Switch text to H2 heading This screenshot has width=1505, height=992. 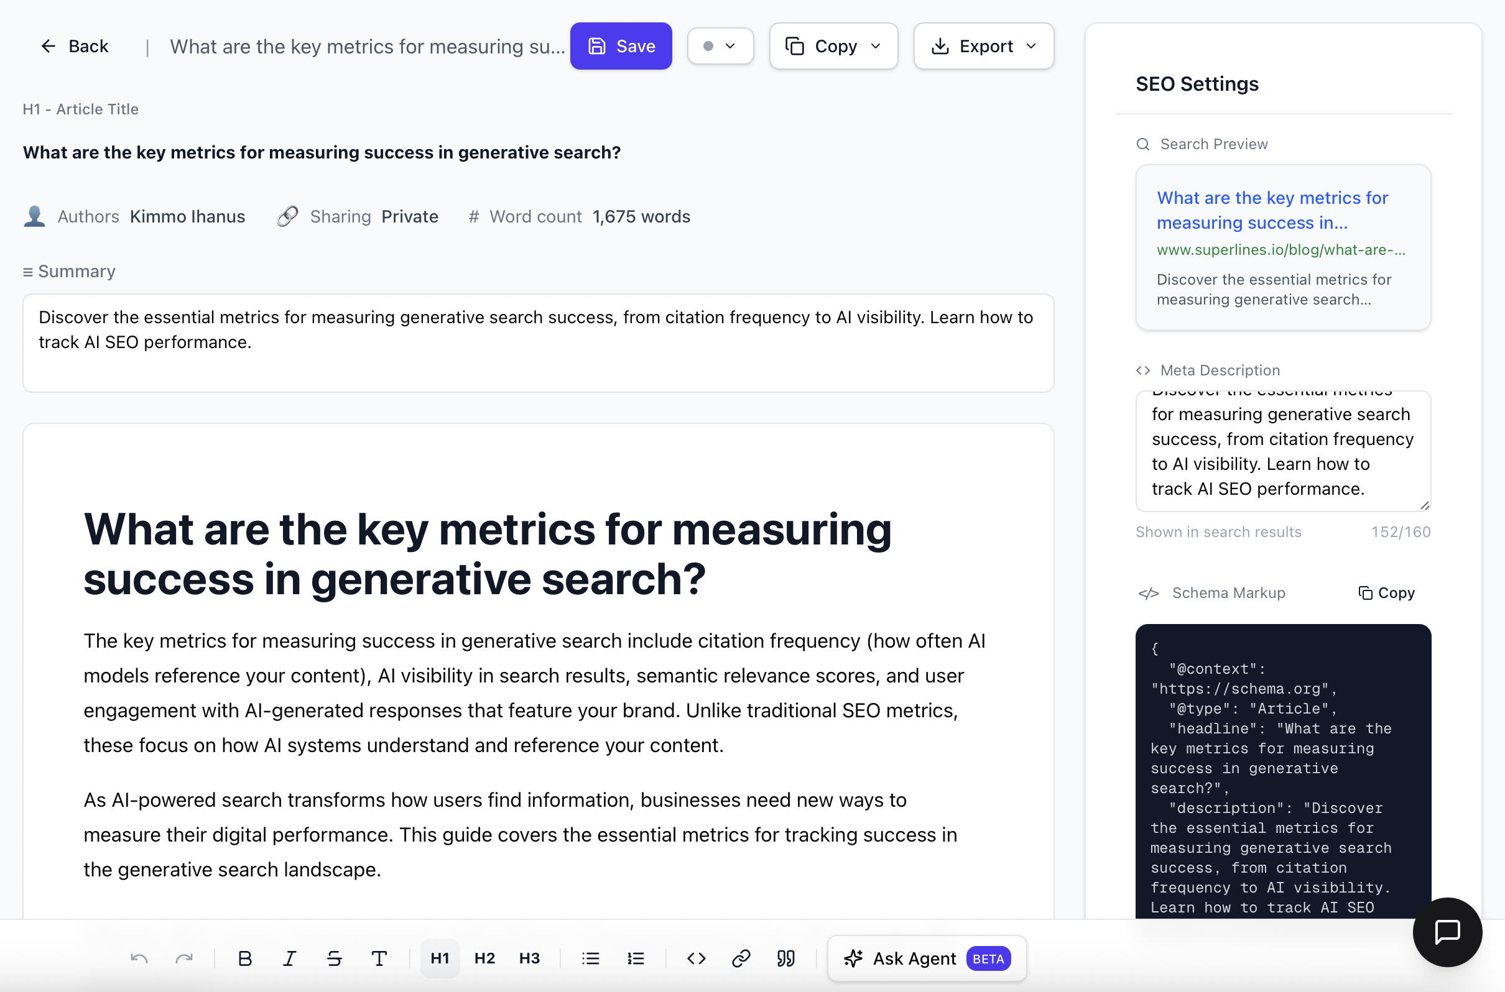pyautogui.click(x=484, y=958)
